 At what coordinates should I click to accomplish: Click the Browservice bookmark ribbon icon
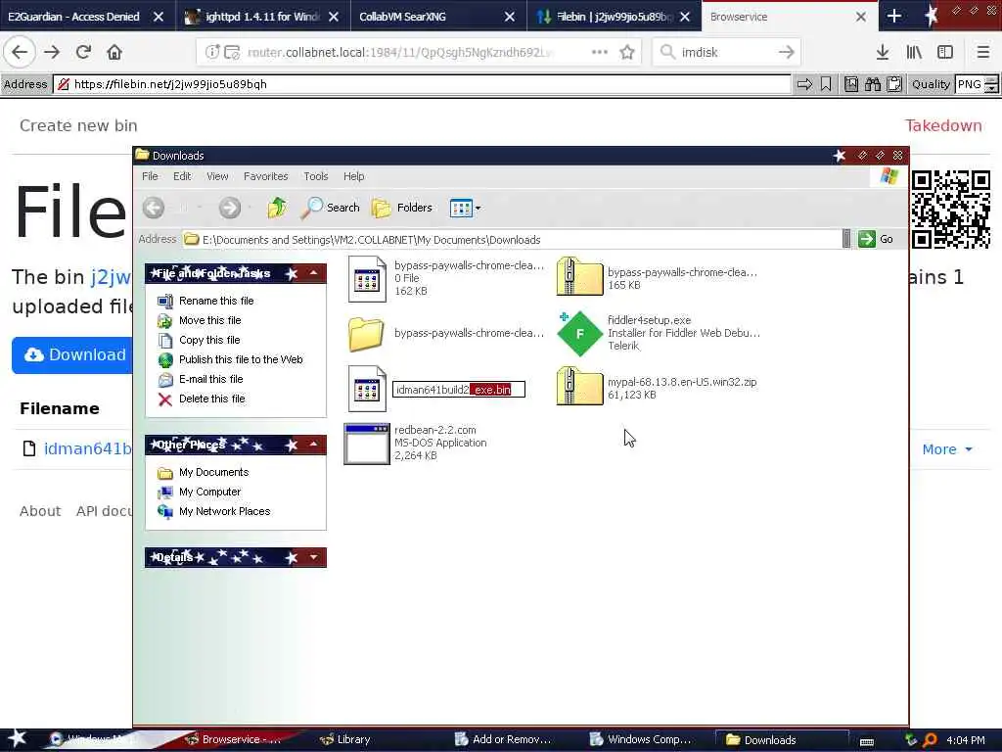pos(826,84)
